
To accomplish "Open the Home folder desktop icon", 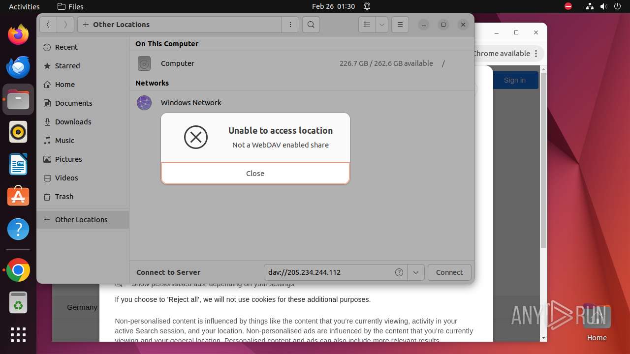I will click(597, 322).
